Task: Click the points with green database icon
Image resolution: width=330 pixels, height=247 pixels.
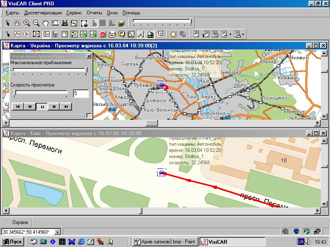Action: (84, 34)
